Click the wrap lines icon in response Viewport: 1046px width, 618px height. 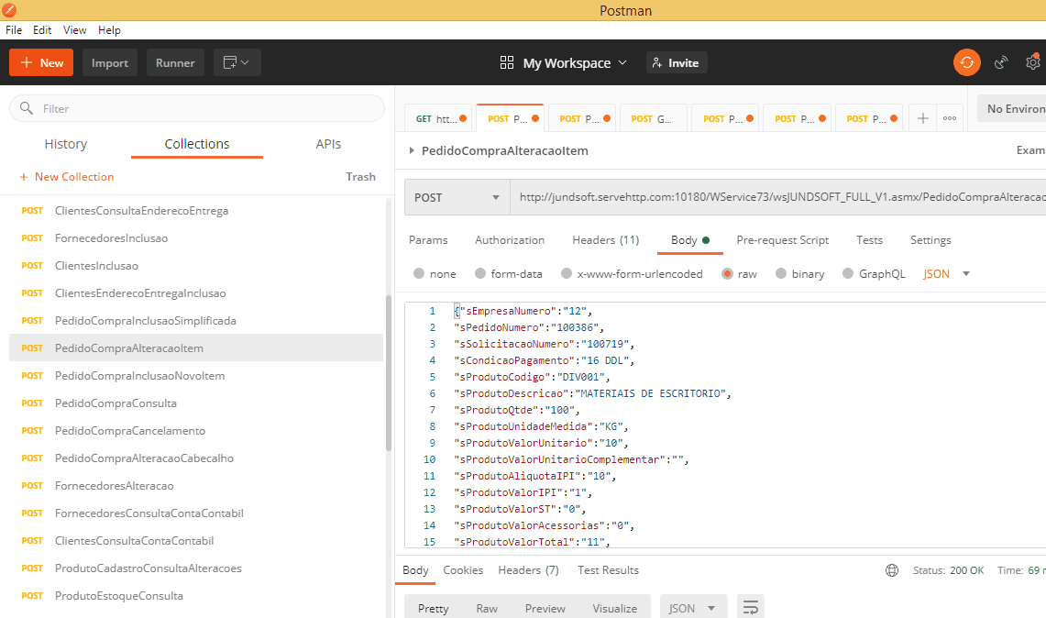pos(751,607)
